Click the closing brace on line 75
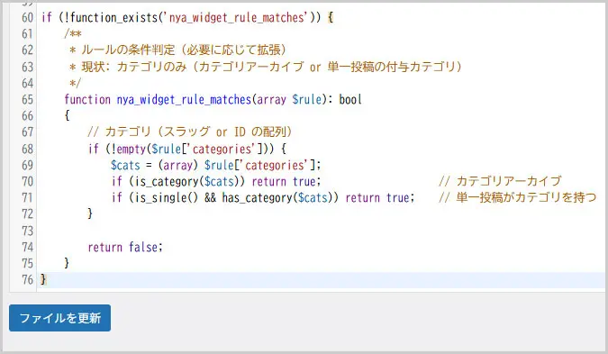The width and height of the screenshot is (608, 354). pyautogui.click(x=67, y=263)
